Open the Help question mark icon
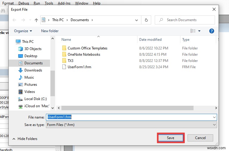The height and width of the screenshot is (151, 229). pyautogui.click(x=212, y=31)
